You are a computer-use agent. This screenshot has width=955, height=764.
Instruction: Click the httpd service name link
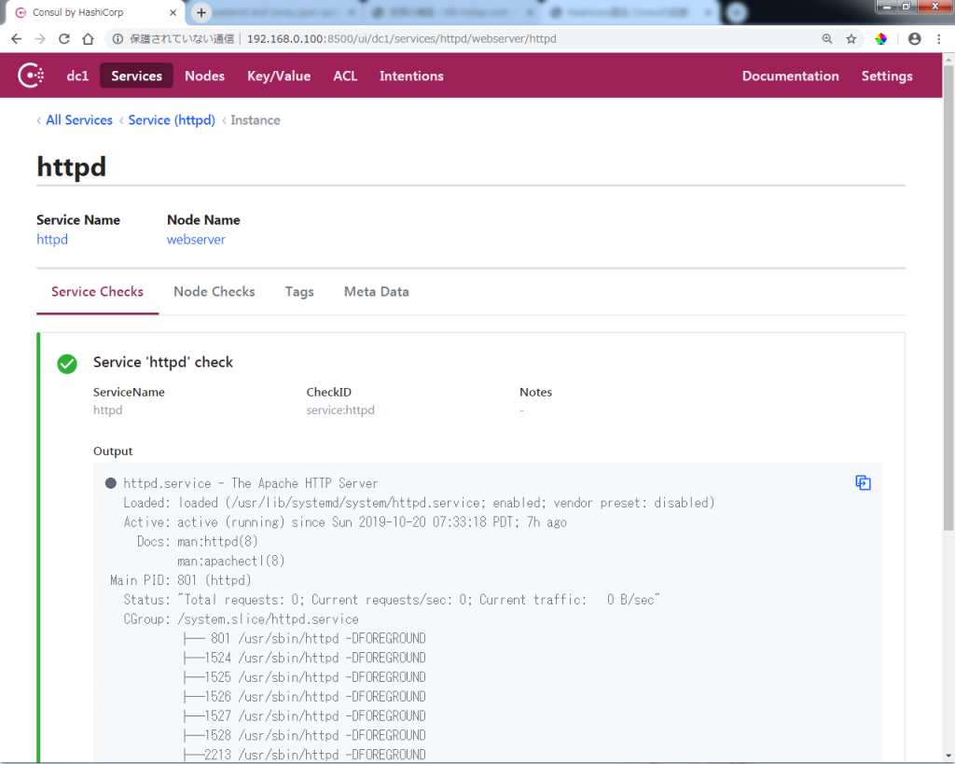click(x=52, y=240)
